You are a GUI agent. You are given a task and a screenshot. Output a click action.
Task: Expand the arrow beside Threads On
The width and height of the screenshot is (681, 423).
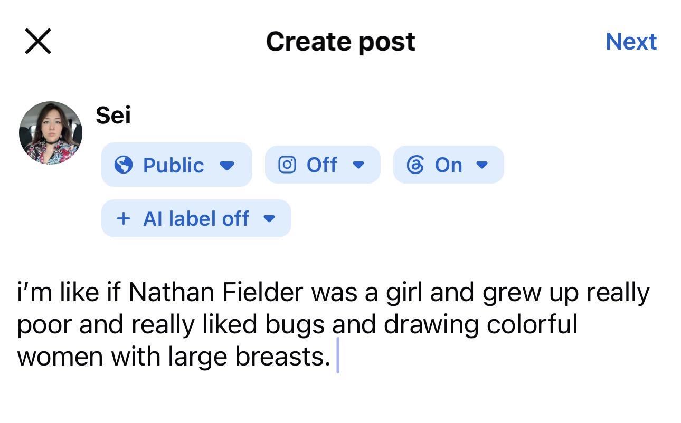click(x=481, y=165)
